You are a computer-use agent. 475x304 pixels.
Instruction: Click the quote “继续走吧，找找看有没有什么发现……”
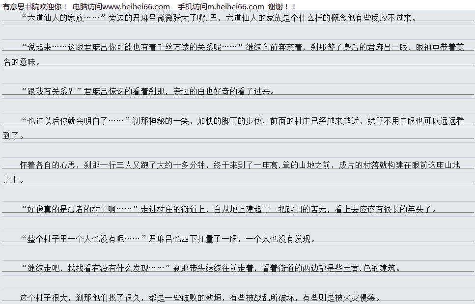point(96,268)
